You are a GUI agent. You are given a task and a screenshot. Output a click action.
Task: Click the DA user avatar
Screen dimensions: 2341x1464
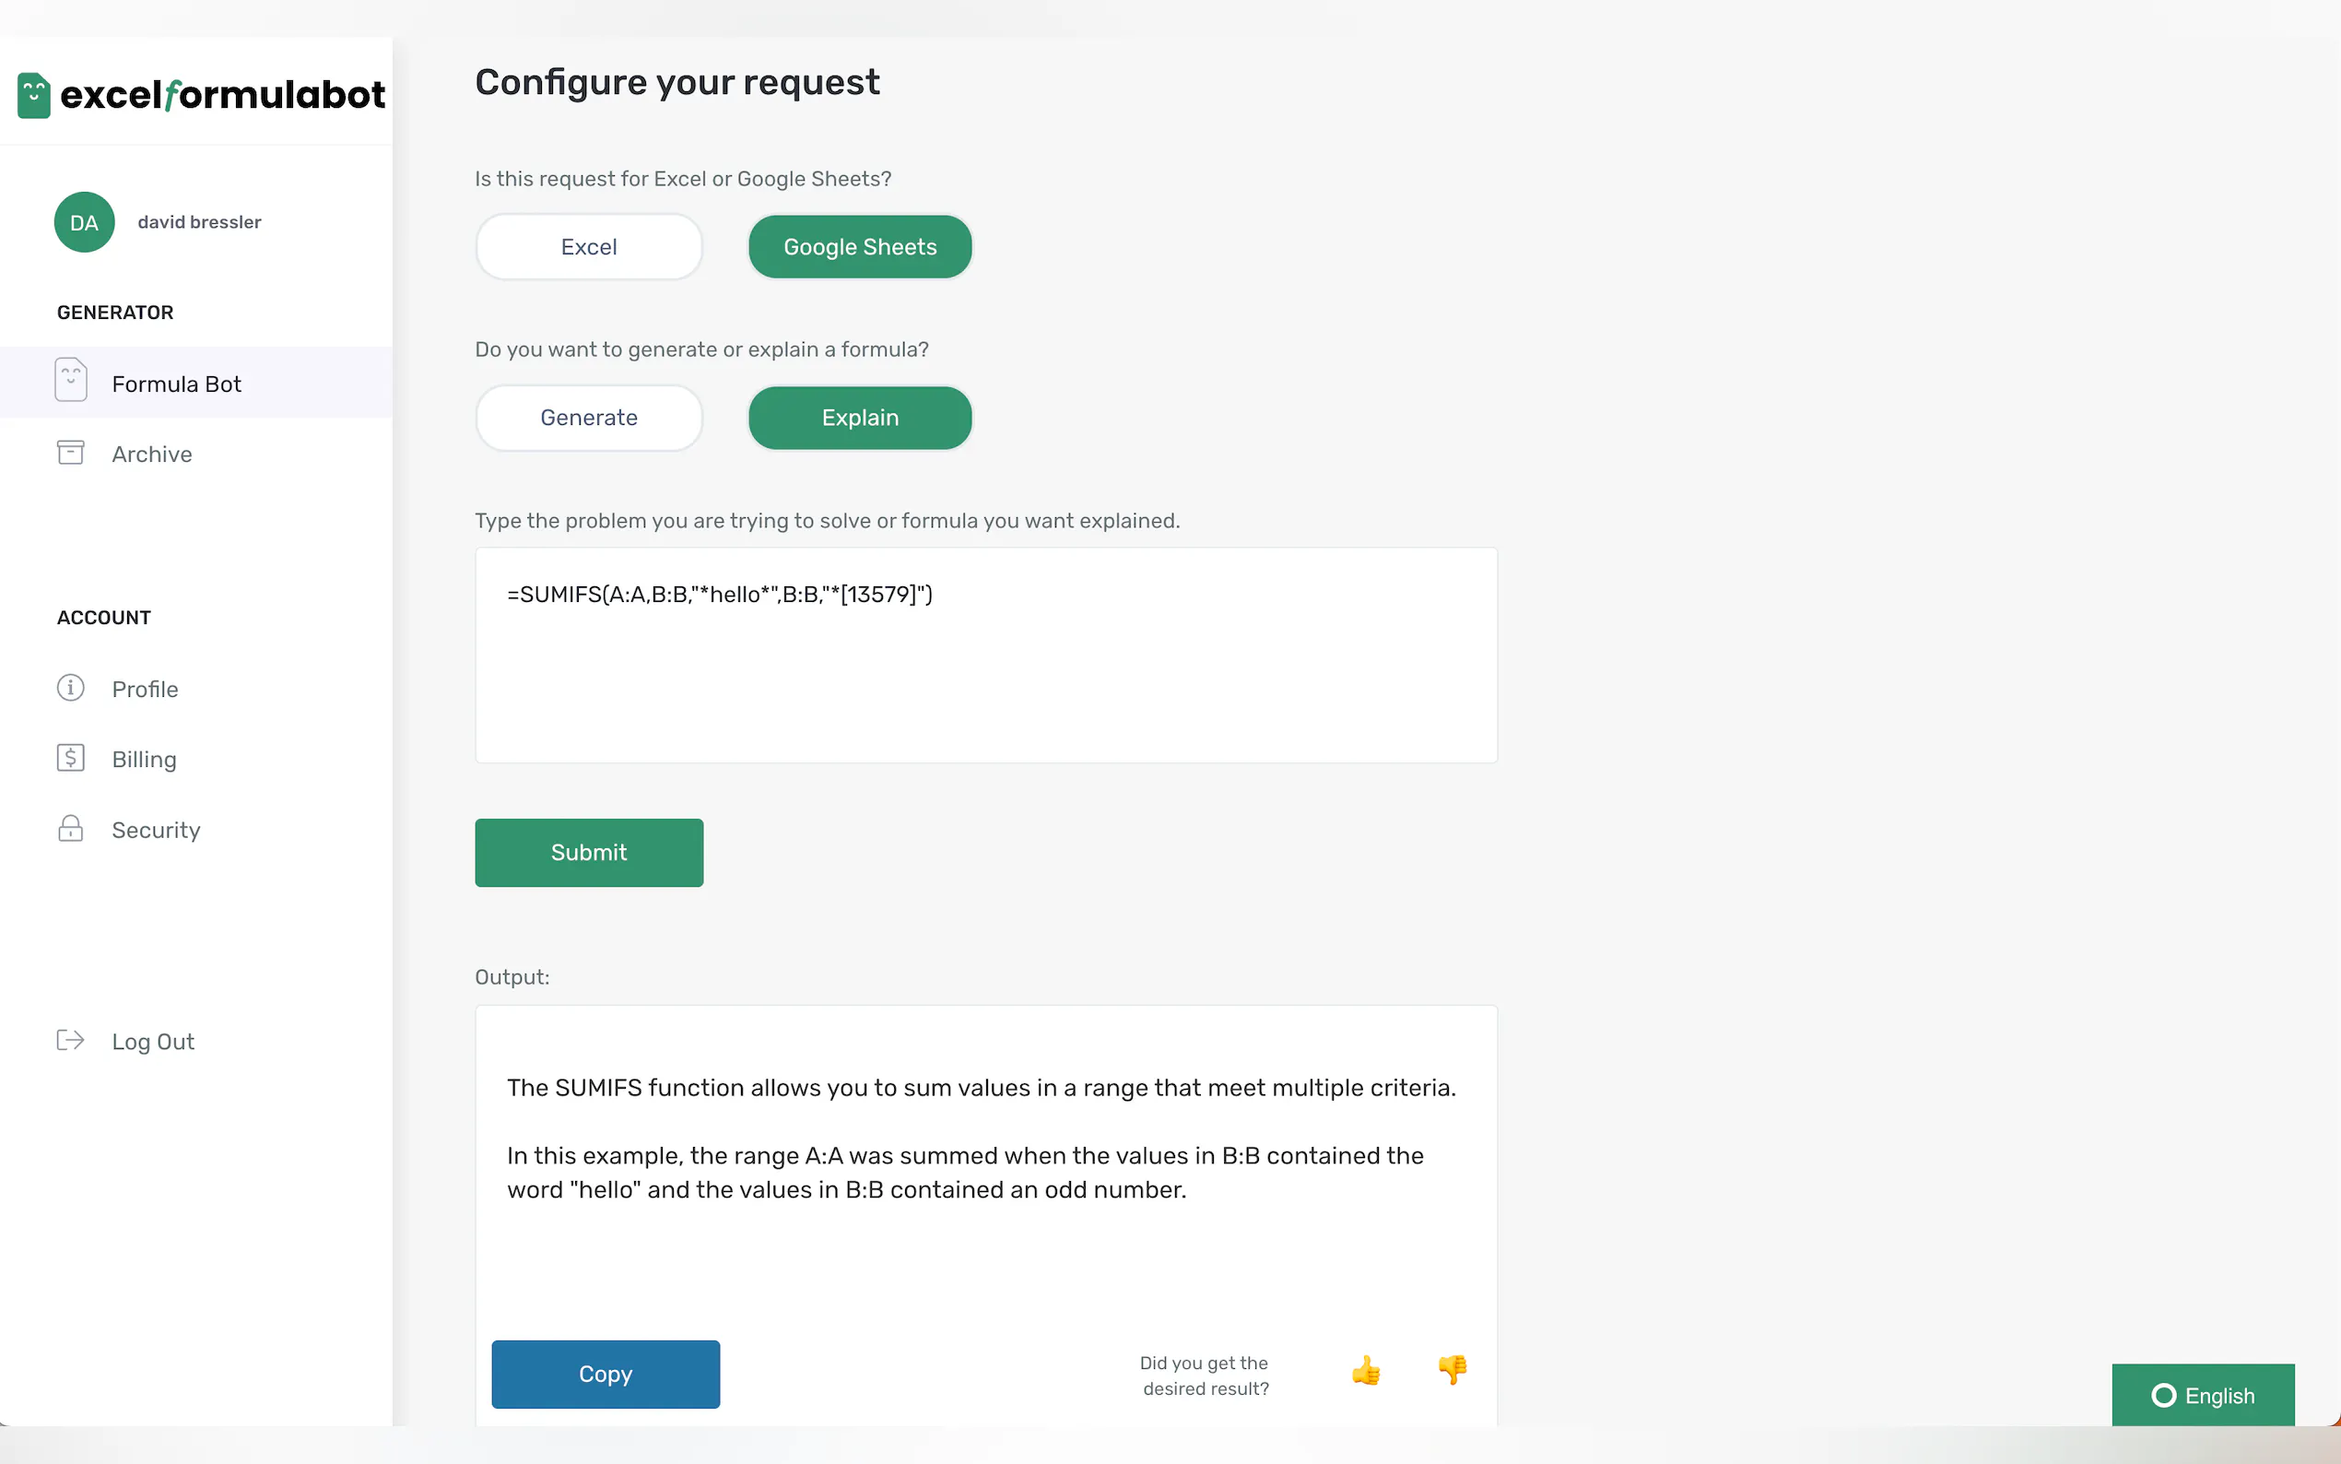coord(84,223)
